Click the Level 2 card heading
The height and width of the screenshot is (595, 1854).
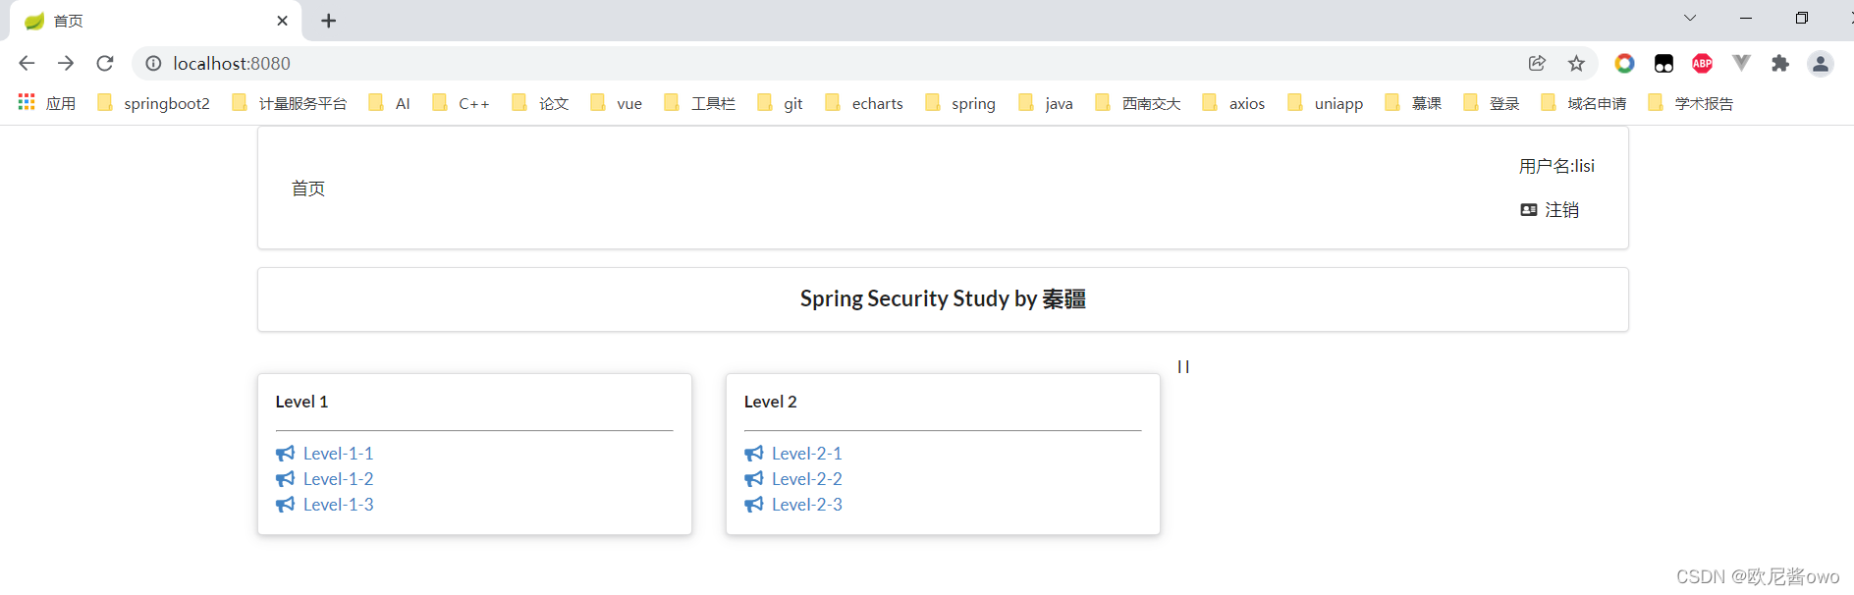pos(770,402)
